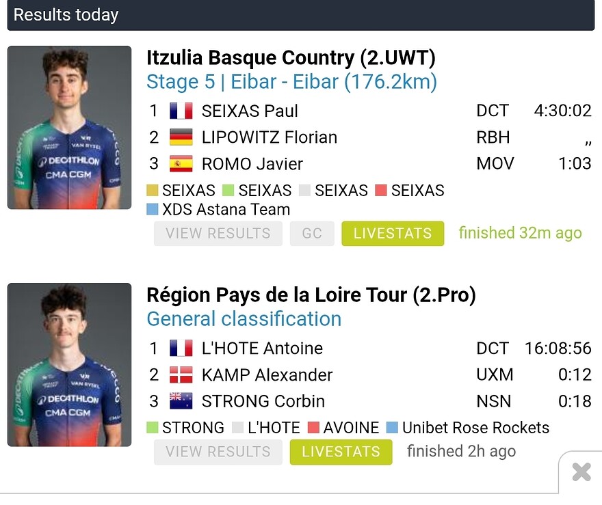Click the French flag beside L'HOTE Antoine
Image resolution: width=602 pixels, height=505 pixels.
coord(181,348)
